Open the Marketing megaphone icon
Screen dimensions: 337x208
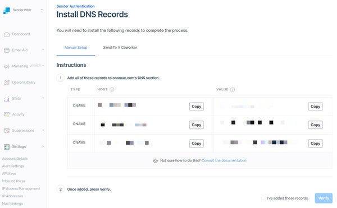pos(7,67)
